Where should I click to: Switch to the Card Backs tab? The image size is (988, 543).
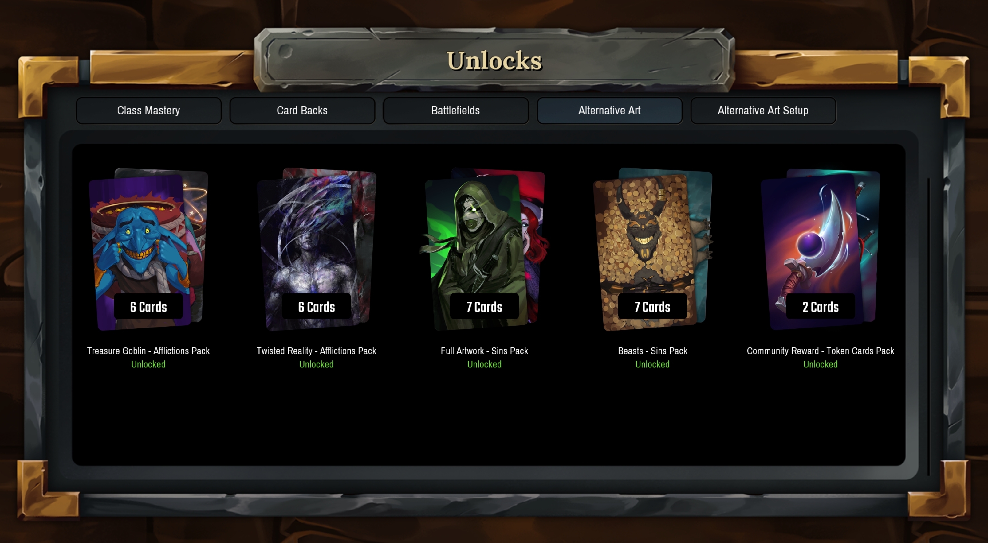[302, 111]
